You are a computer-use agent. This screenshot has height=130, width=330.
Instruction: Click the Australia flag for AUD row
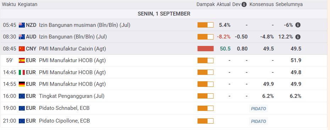tap(22, 37)
